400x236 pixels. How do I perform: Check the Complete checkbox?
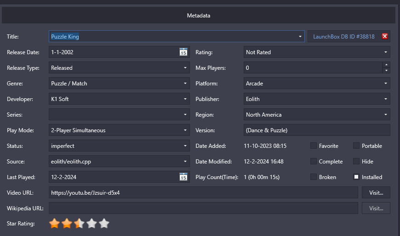pos(314,161)
